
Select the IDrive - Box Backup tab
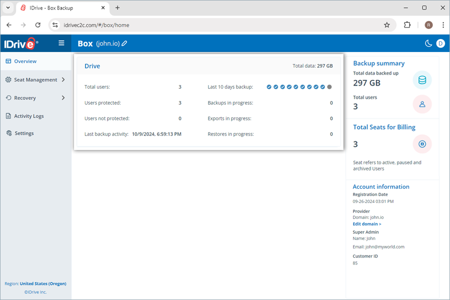pyautogui.click(x=63, y=8)
